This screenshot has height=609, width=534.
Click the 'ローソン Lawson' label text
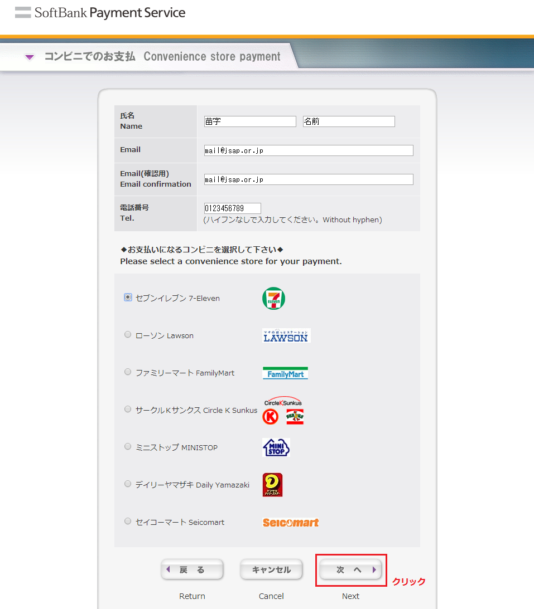pos(165,335)
